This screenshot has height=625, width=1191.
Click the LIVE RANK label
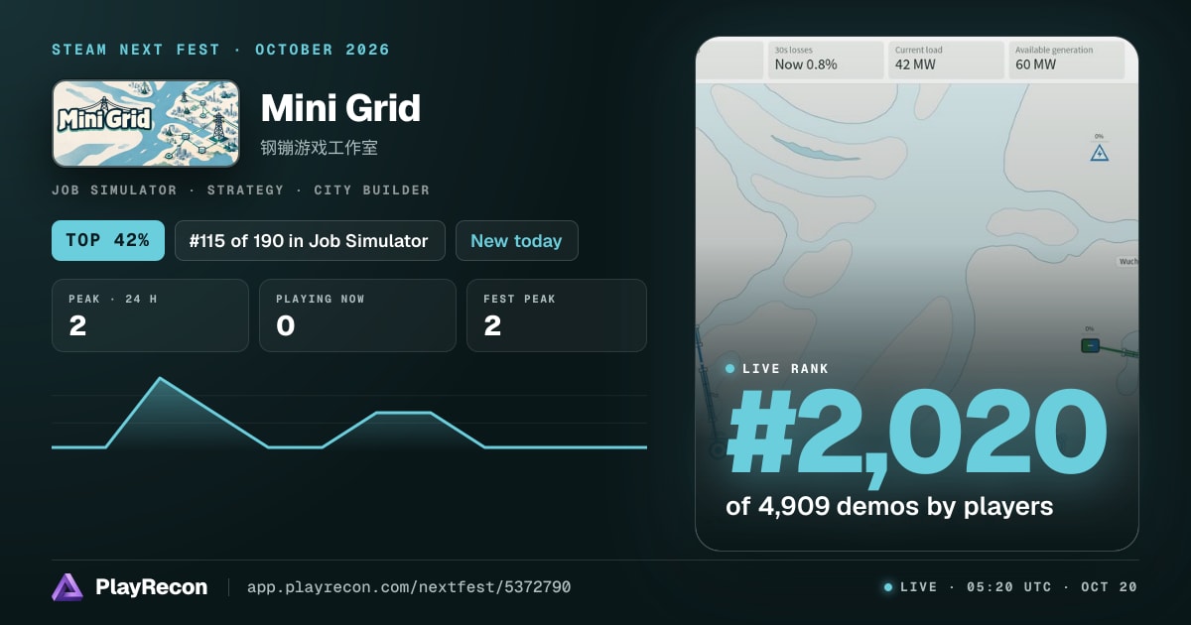785,369
